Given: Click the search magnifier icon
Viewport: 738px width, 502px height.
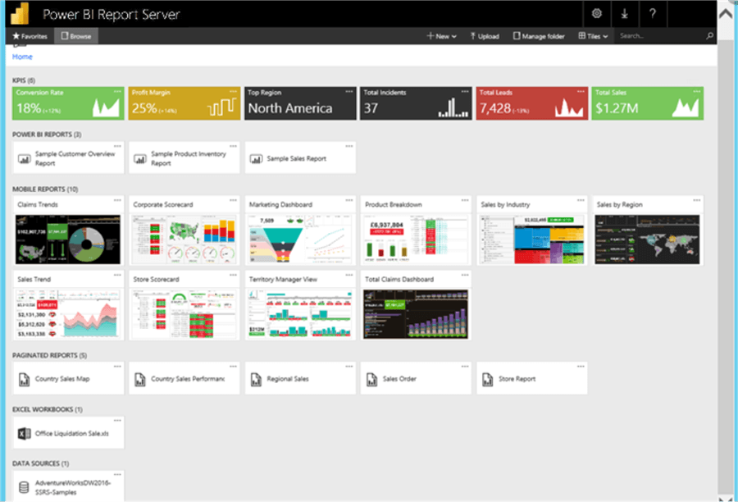Looking at the screenshot, I should [709, 36].
